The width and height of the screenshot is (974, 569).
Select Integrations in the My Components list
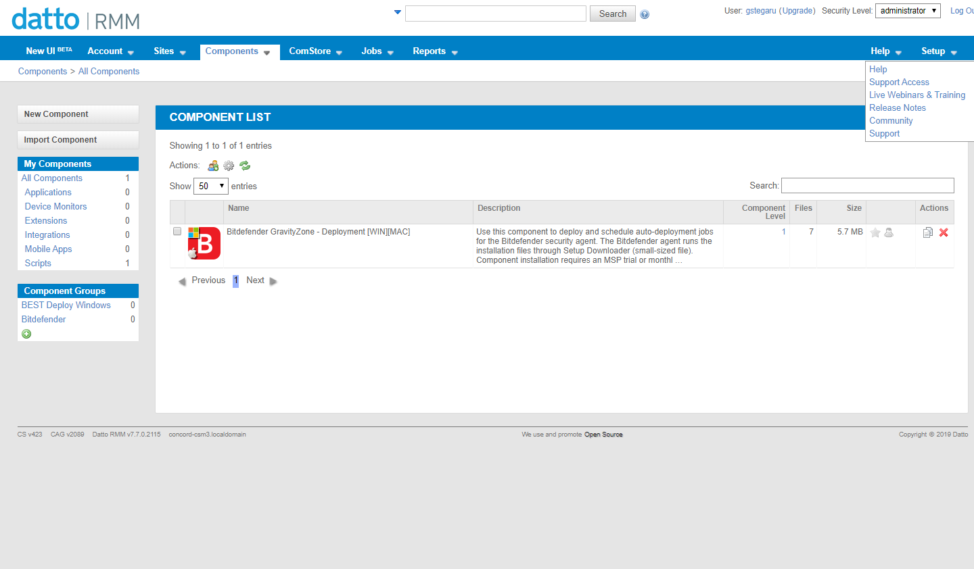(x=47, y=235)
